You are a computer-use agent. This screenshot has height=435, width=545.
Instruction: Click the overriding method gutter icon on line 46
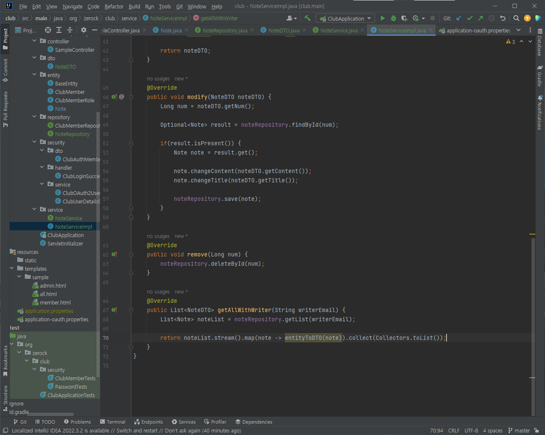(x=114, y=97)
